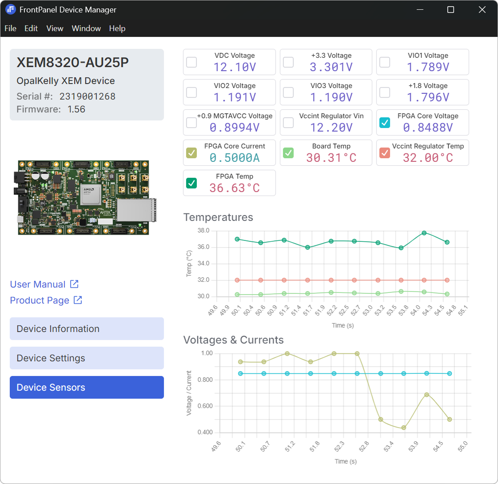
Task: Click the Board Temp value 30.31°C
Action: pyautogui.click(x=331, y=158)
